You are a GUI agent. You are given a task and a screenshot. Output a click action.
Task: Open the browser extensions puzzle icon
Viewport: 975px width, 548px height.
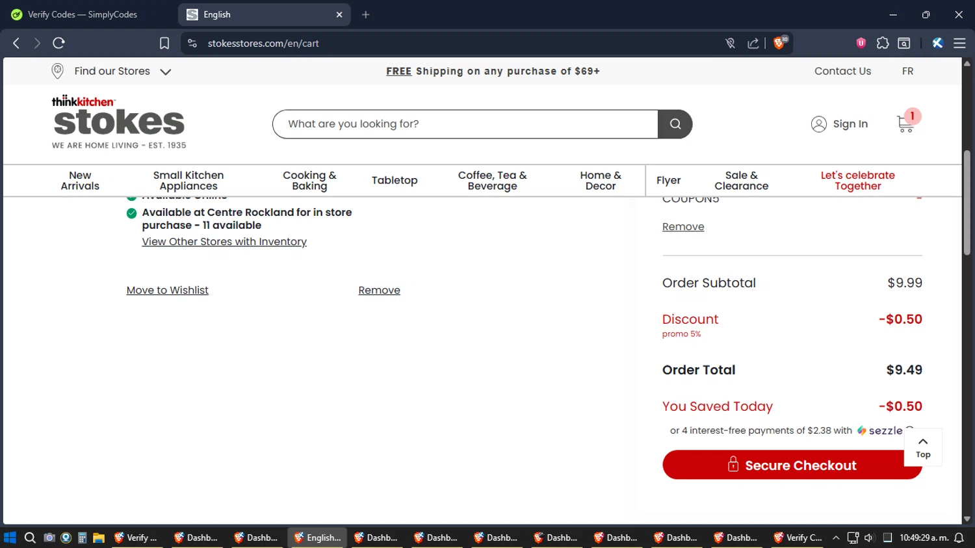(883, 43)
